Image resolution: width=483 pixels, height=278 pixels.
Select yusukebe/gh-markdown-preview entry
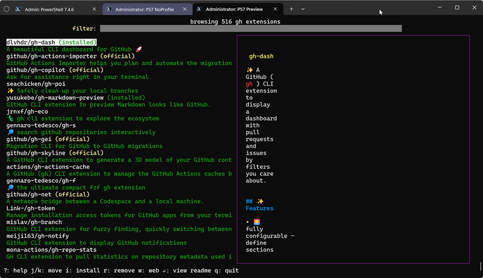pos(75,97)
